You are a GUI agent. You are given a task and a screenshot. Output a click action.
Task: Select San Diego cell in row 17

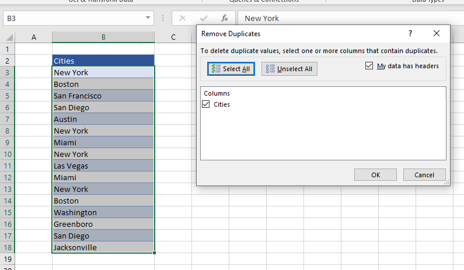click(x=103, y=236)
